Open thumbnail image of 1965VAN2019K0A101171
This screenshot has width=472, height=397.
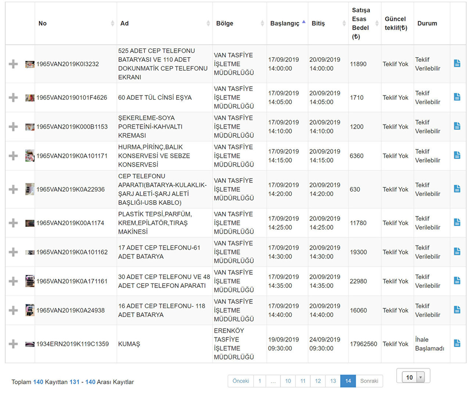(30, 156)
